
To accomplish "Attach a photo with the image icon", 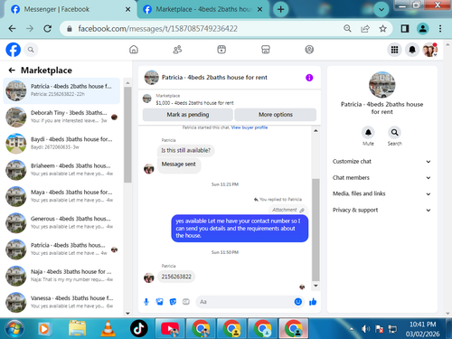I will [160, 302].
